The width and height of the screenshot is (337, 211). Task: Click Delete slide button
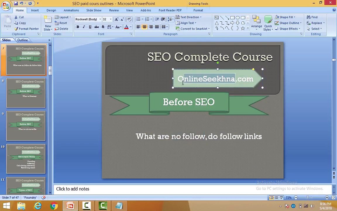[x=61, y=29]
